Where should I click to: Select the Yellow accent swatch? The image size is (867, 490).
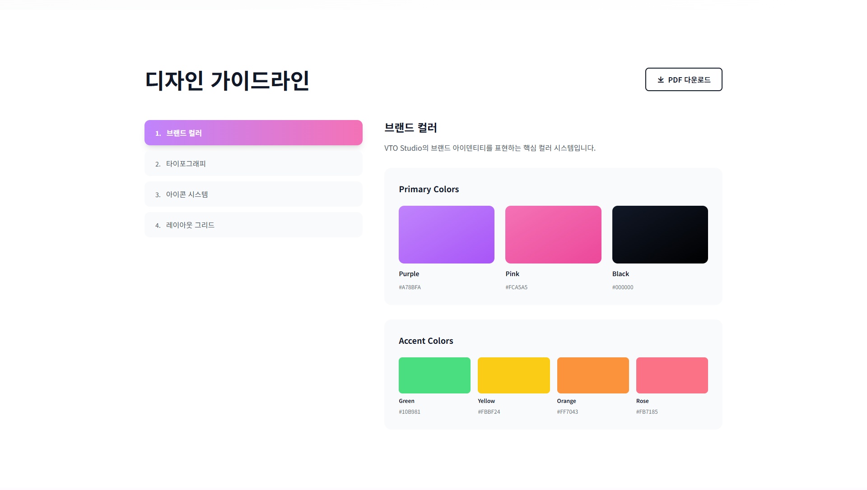[514, 375]
